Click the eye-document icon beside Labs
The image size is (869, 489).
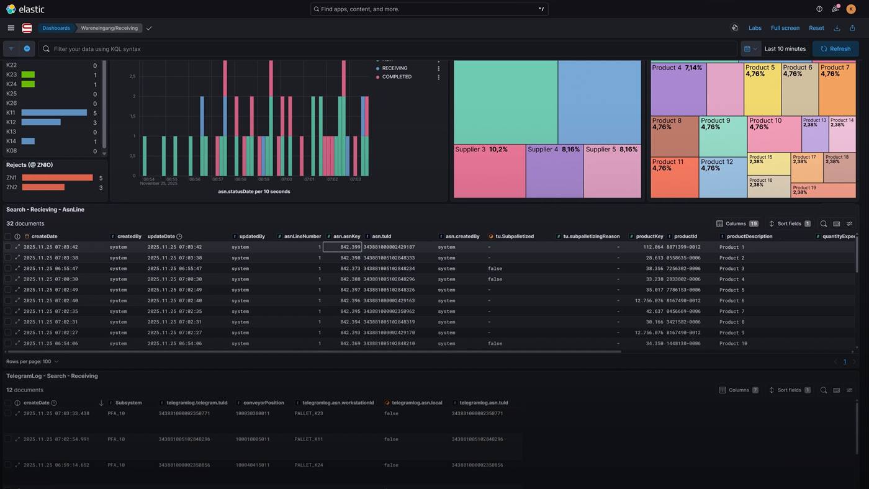[735, 28]
